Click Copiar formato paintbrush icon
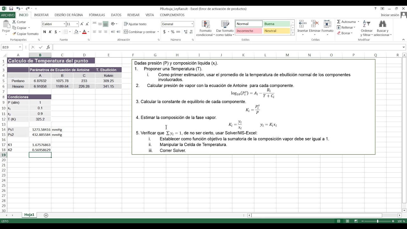Screen dimensions: 407x229 (14, 34)
